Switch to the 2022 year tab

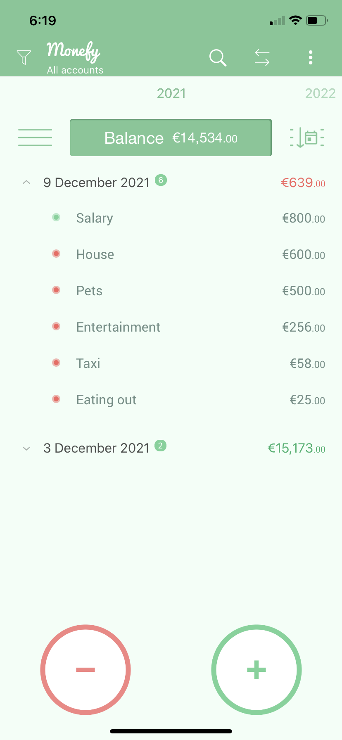pyautogui.click(x=320, y=93)
